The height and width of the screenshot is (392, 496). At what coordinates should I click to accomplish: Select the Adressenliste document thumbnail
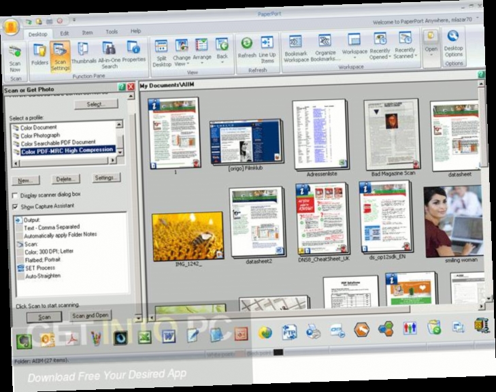(x=320, y=136)
